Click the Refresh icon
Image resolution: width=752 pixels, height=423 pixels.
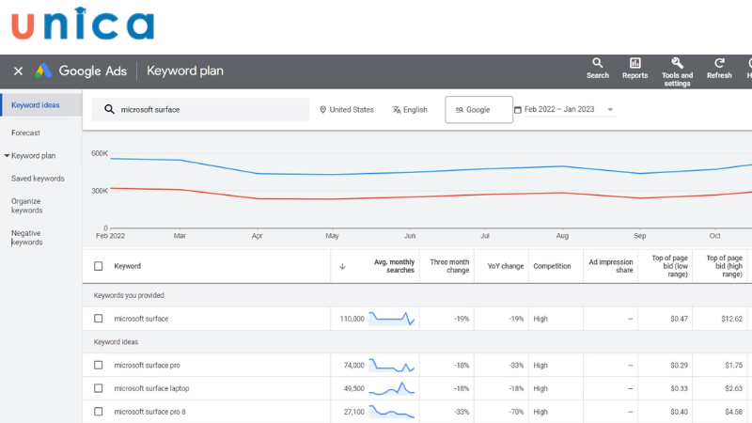pyautogui.click(x=719, y=63)
